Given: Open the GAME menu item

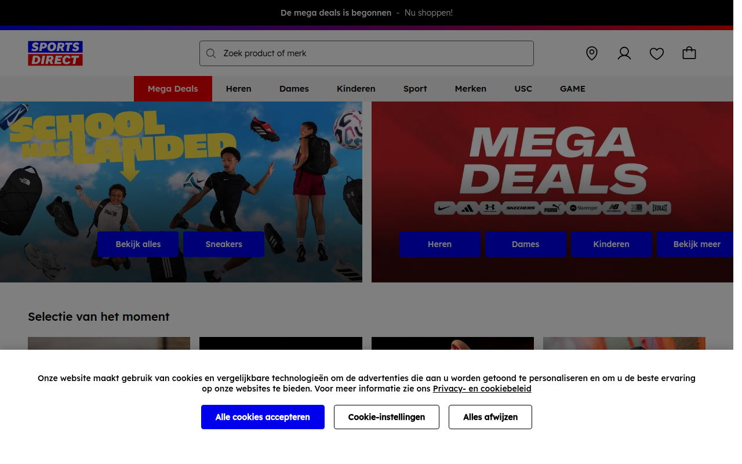Looking at the screenshot, I should 573,89.
